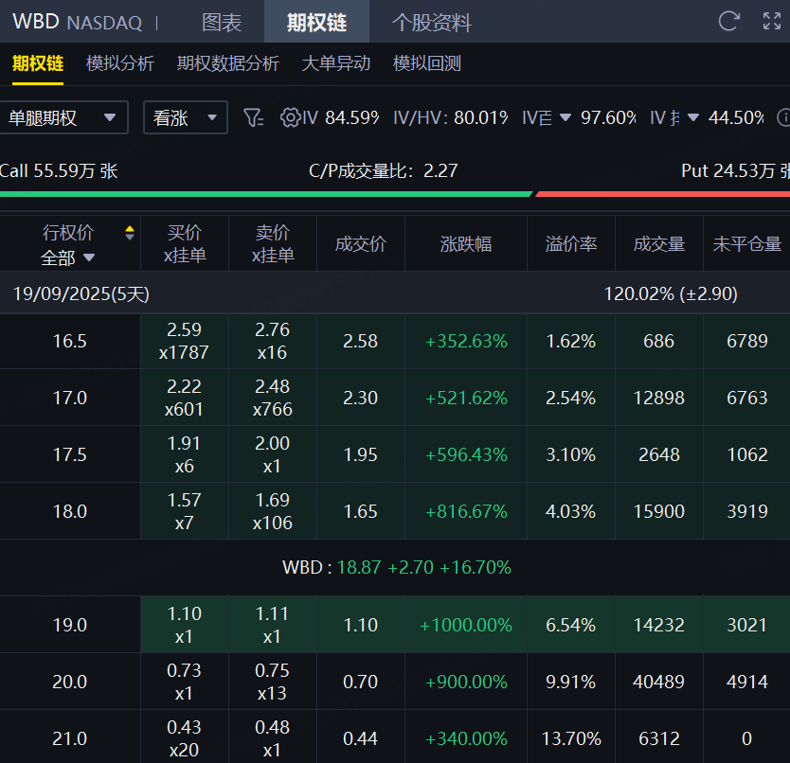Click the bid cell 0.73 x1
The image size is (790, 763).
(x=185, y=682)
